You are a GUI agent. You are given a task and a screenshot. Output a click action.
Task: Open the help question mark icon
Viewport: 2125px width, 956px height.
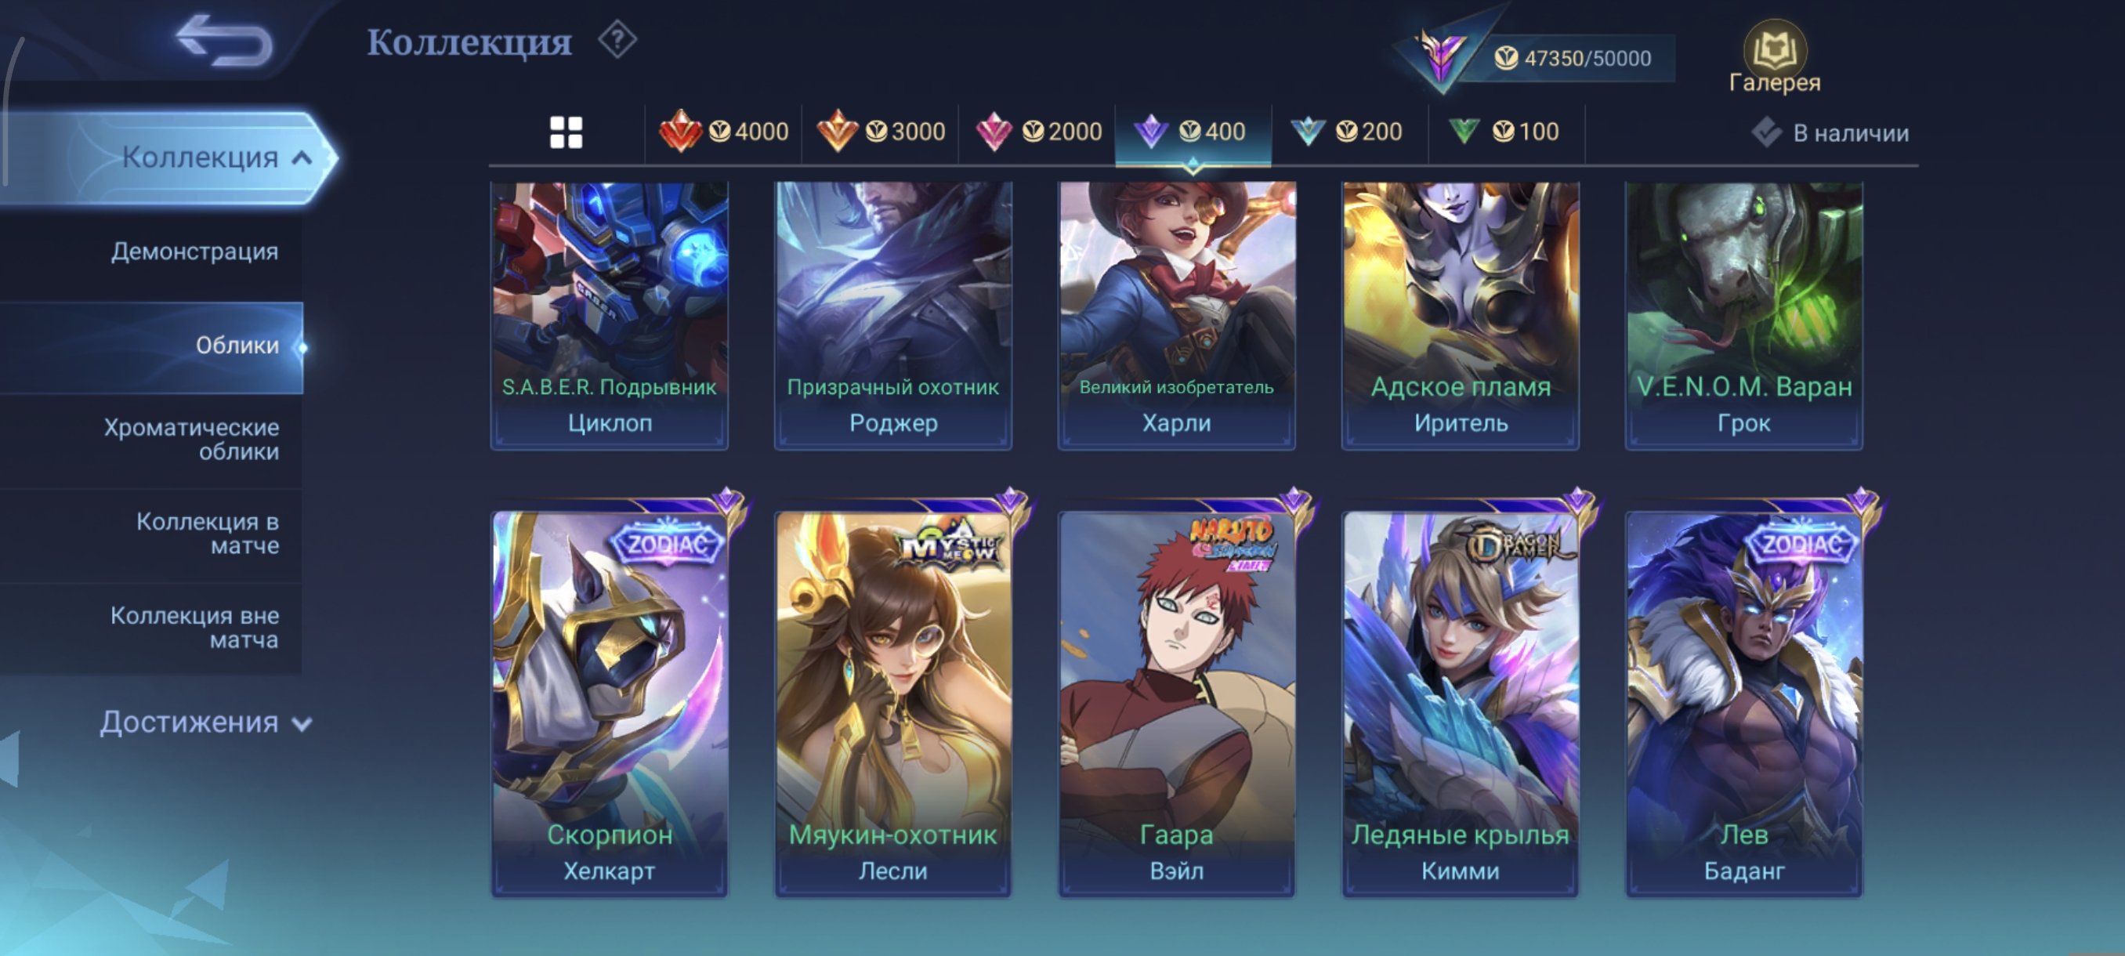[x=617, y=40]
